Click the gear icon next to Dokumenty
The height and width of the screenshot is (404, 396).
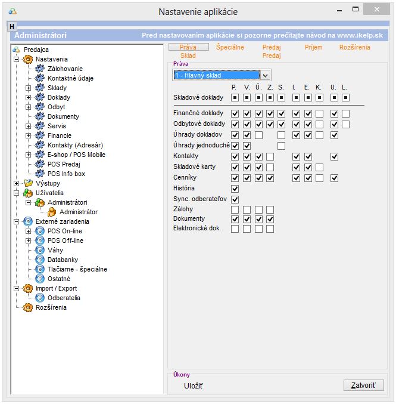(x=40, y=116)
